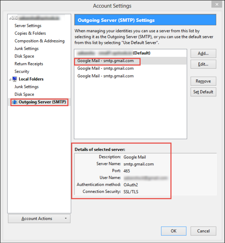Dismiss the dialog with Cancel
Image resolution: width=225 pixels, height=243 pixels.
[x=203, y=231]
